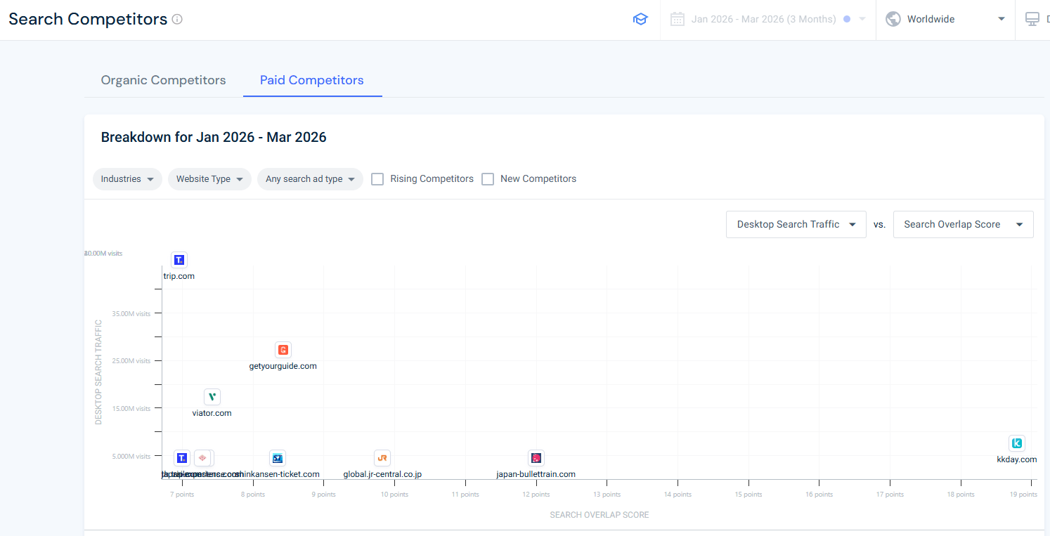Viewport: 1050px width, 536px height.
Task: Click the japan-bullettrain.com label
Action: (536, 474)
